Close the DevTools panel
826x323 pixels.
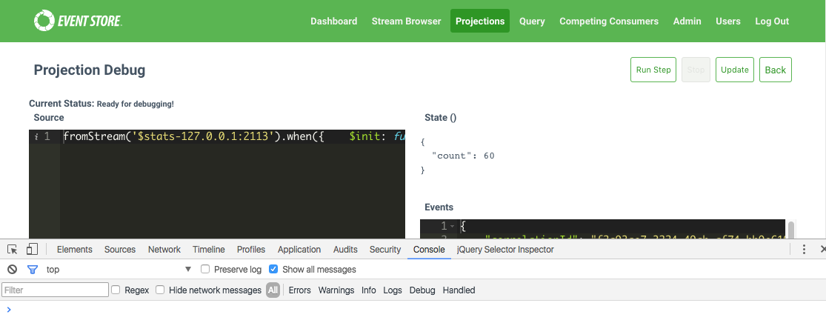pos(822,250)
